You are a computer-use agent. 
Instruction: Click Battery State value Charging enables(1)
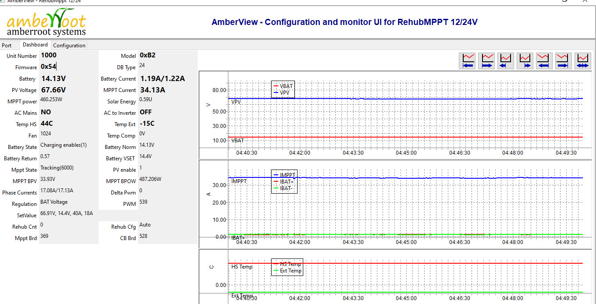coord(64,145)
